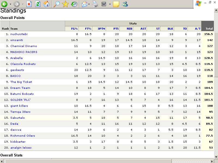Launch Messenger people icon
The height and width of the screenshot is (163, 218).
(125, 4)
